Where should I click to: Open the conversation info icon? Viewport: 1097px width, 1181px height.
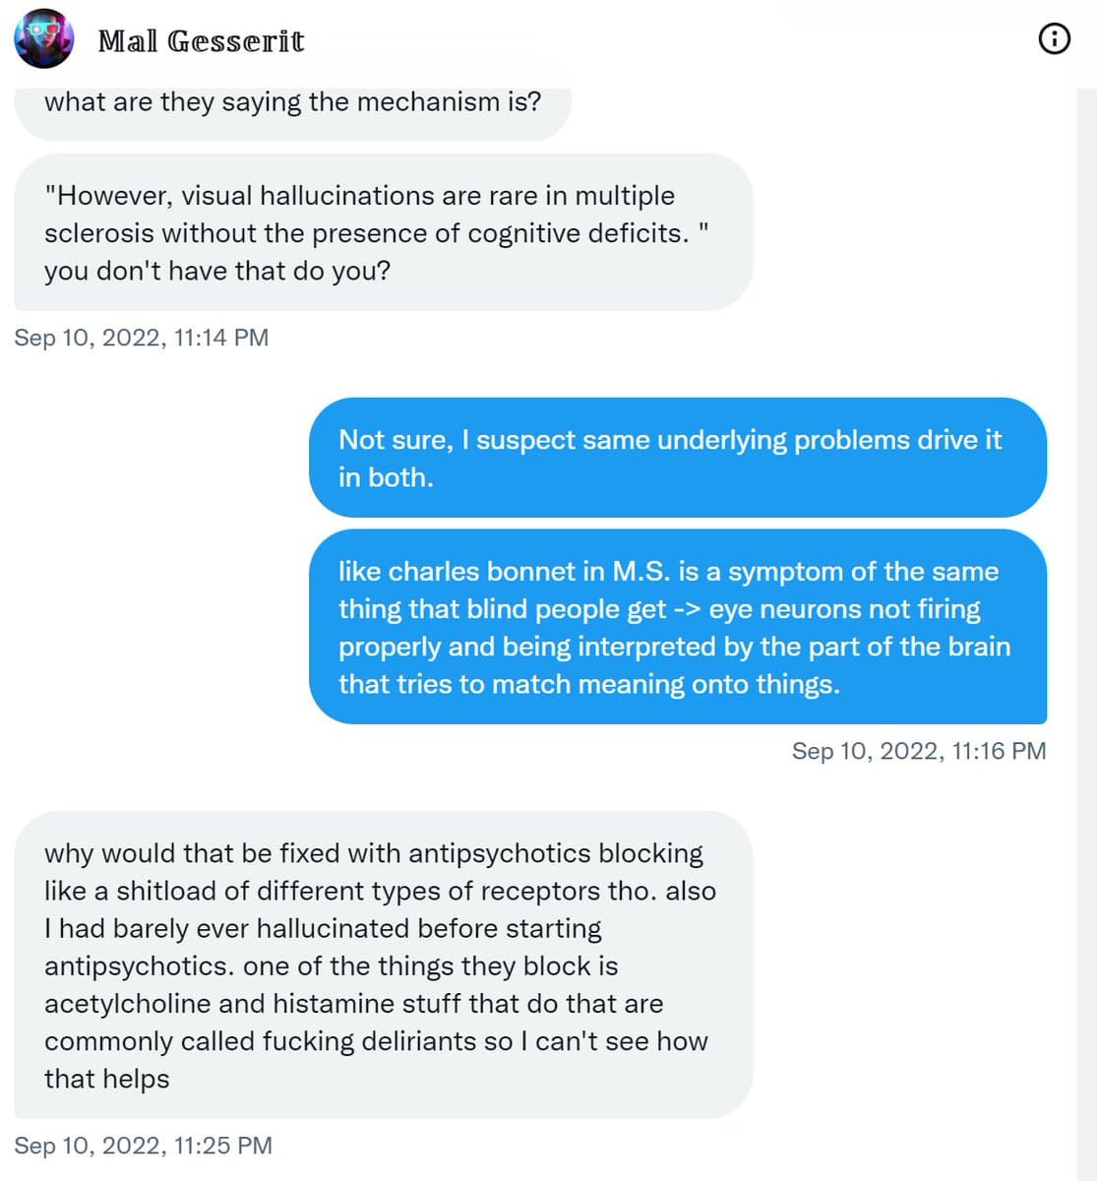point(1054,39)
